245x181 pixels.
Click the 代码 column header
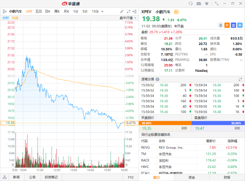(144, 141)
